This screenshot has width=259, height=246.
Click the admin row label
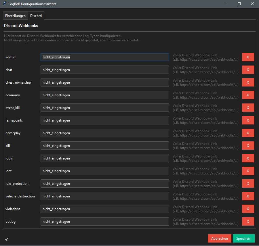click(10, 57)
